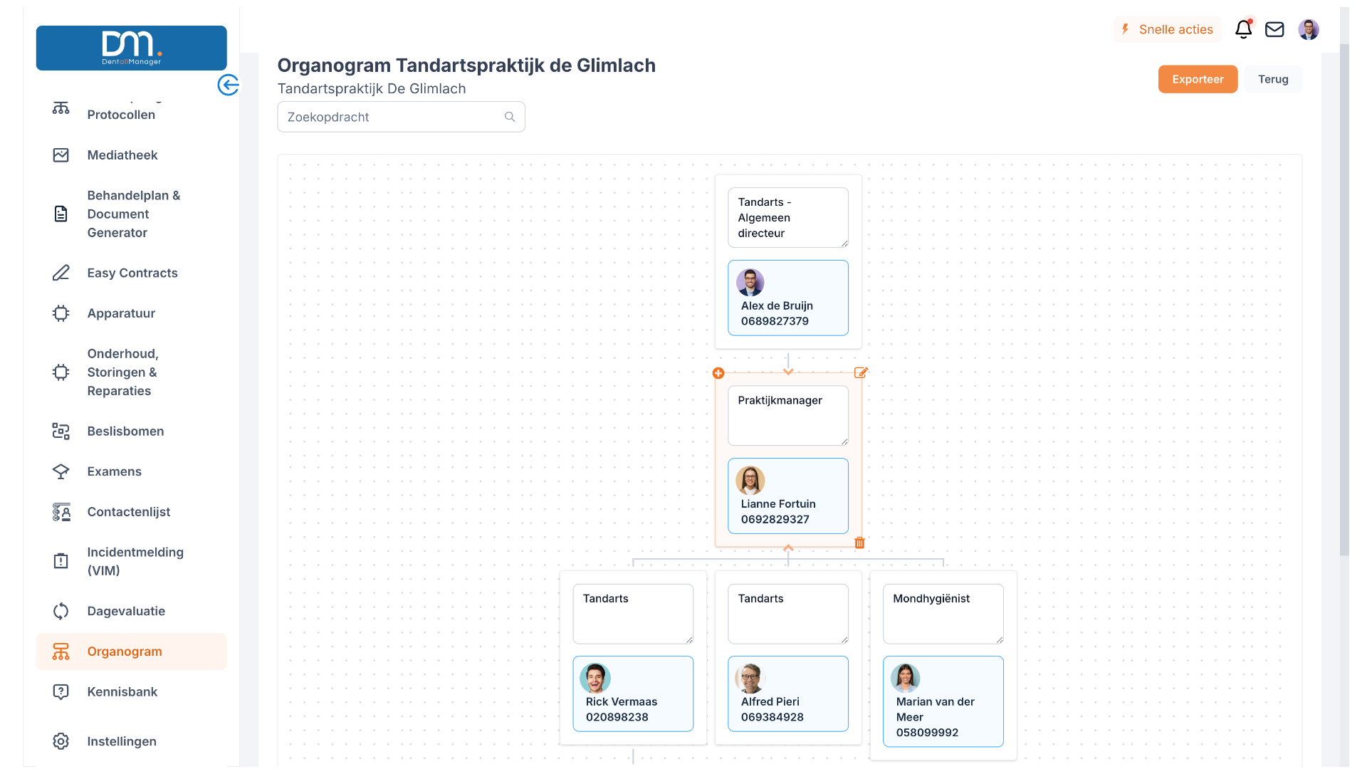Click the upward connector chevron below Lianne Fortuin
1367x769 pixels.
click(788, 548)
